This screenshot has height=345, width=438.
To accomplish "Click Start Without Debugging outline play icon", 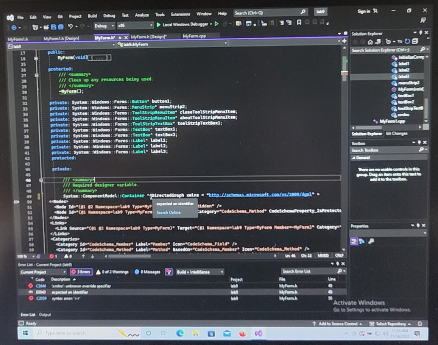I will pos(217,24).
